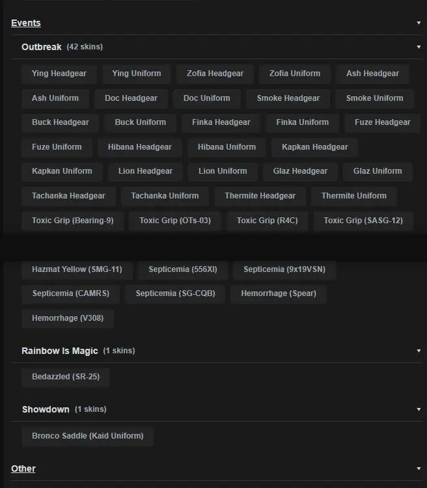
Task: Select the Tachanka Headgear skin
Action: pyautogui.click(x=68, y=196)
